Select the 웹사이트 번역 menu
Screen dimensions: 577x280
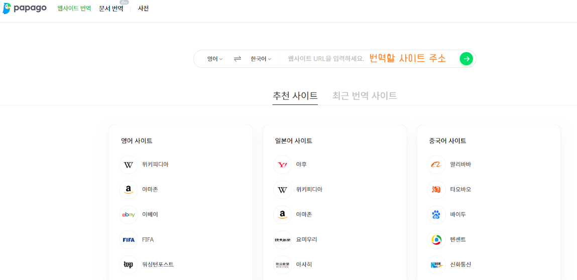point(74,9)
